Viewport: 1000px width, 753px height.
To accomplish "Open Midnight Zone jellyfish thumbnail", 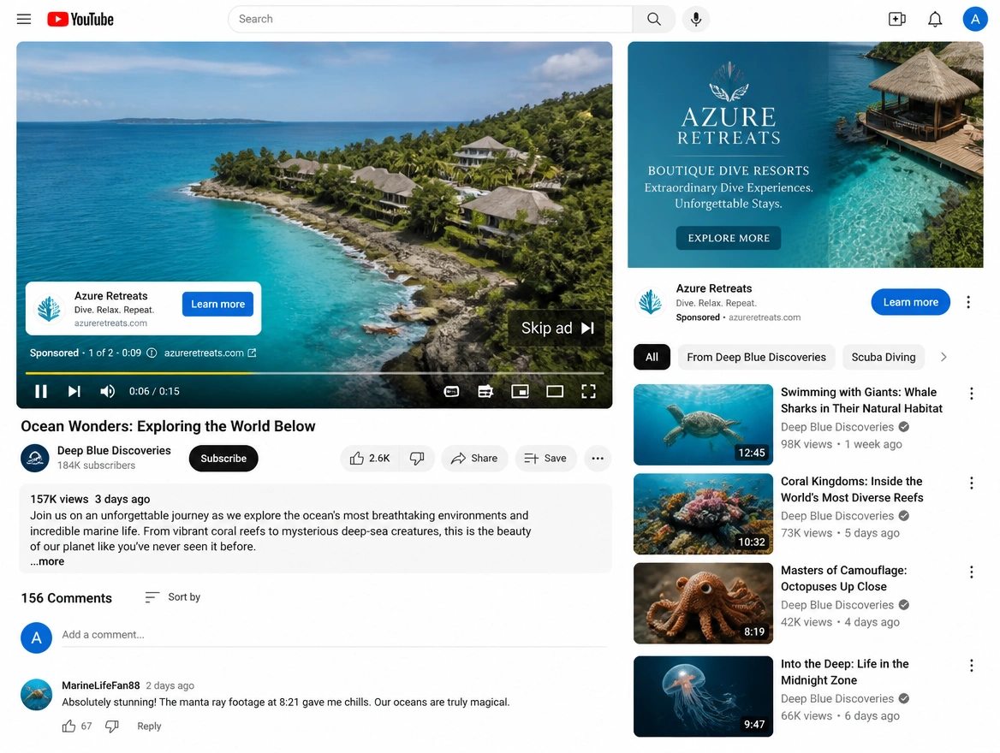I will [703, 697].
